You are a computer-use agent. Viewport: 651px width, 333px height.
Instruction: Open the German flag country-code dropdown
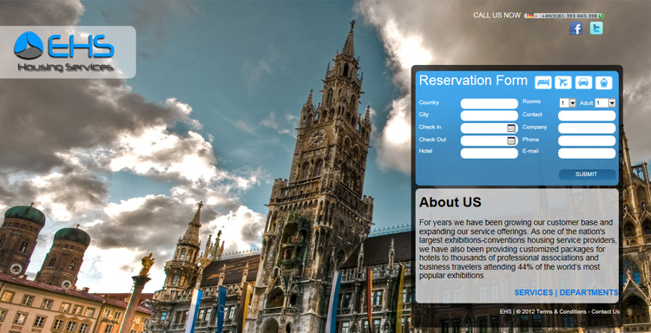[x=531, y=16]
